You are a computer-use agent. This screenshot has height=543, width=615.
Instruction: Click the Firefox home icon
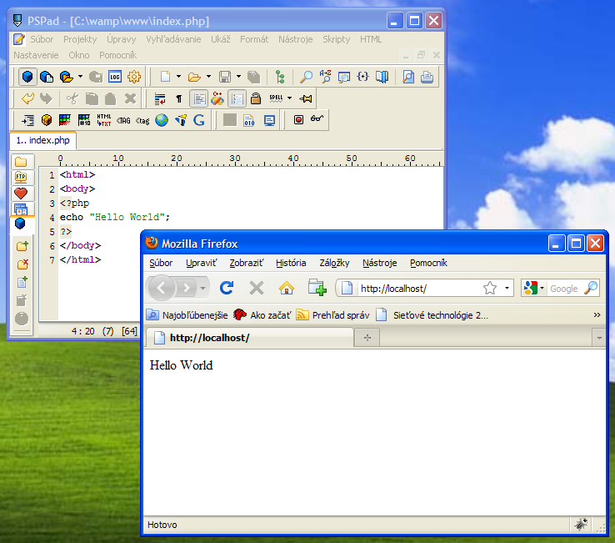[287, 289]
